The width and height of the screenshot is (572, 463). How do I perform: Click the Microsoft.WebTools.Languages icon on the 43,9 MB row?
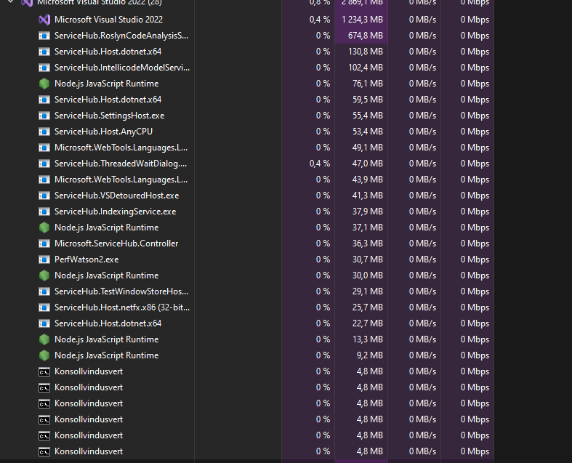pos(44,180)
